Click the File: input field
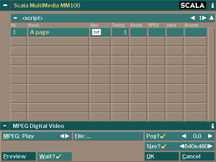This screenshot has width=216, height=162. [108, 136]
